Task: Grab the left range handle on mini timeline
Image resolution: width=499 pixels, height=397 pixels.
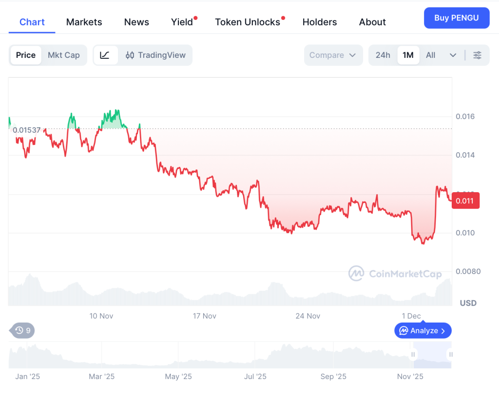Action: click(413, 355)
